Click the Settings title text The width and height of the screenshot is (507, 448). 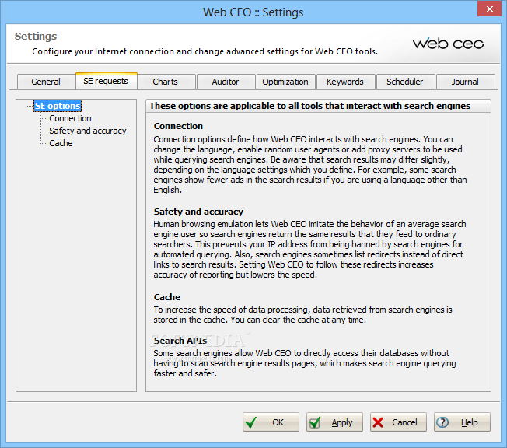tap(36, 37)
